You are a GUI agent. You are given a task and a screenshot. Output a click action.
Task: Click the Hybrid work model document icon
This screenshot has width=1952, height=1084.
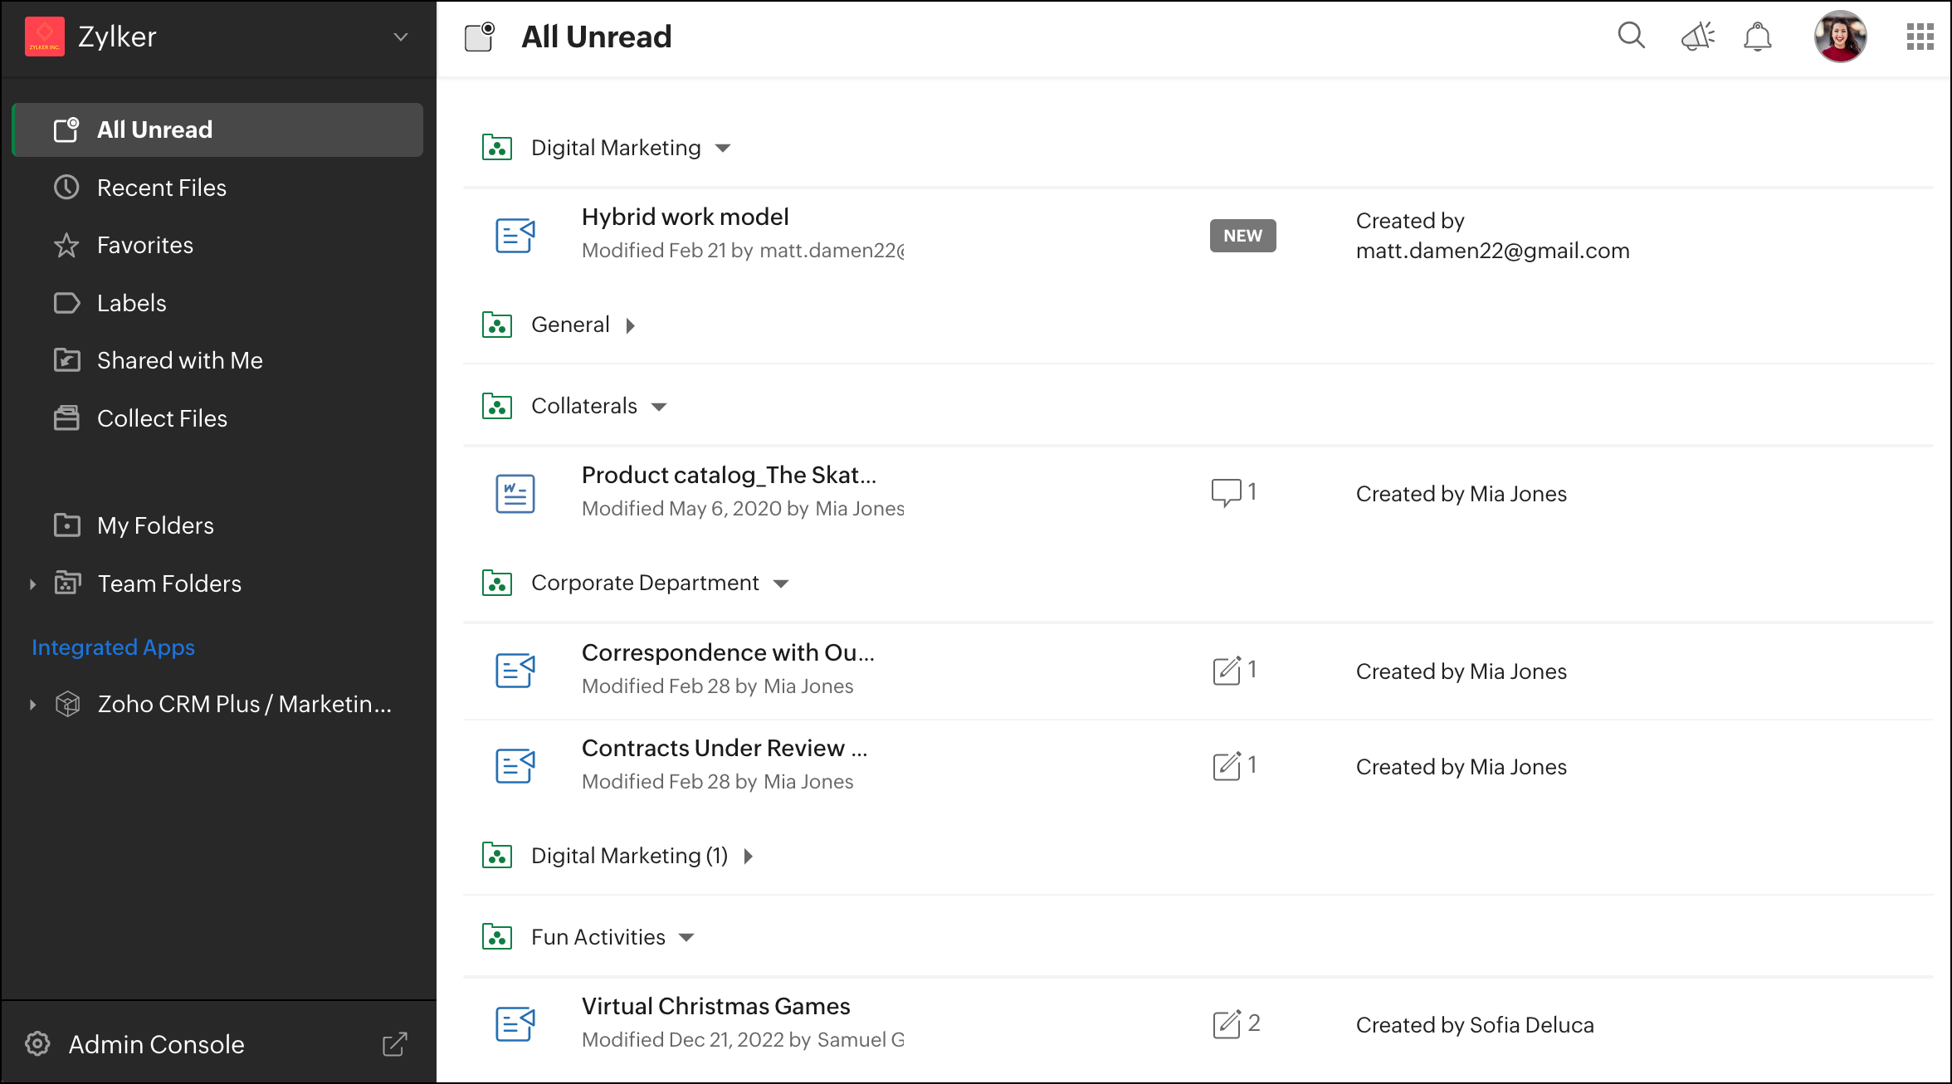tap(515, 236)
